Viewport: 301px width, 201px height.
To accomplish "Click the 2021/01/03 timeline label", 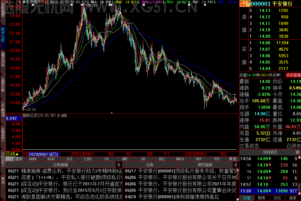I will pos(83,154).
